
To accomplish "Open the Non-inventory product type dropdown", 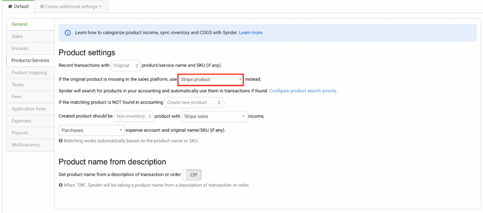I will (133, 116).
